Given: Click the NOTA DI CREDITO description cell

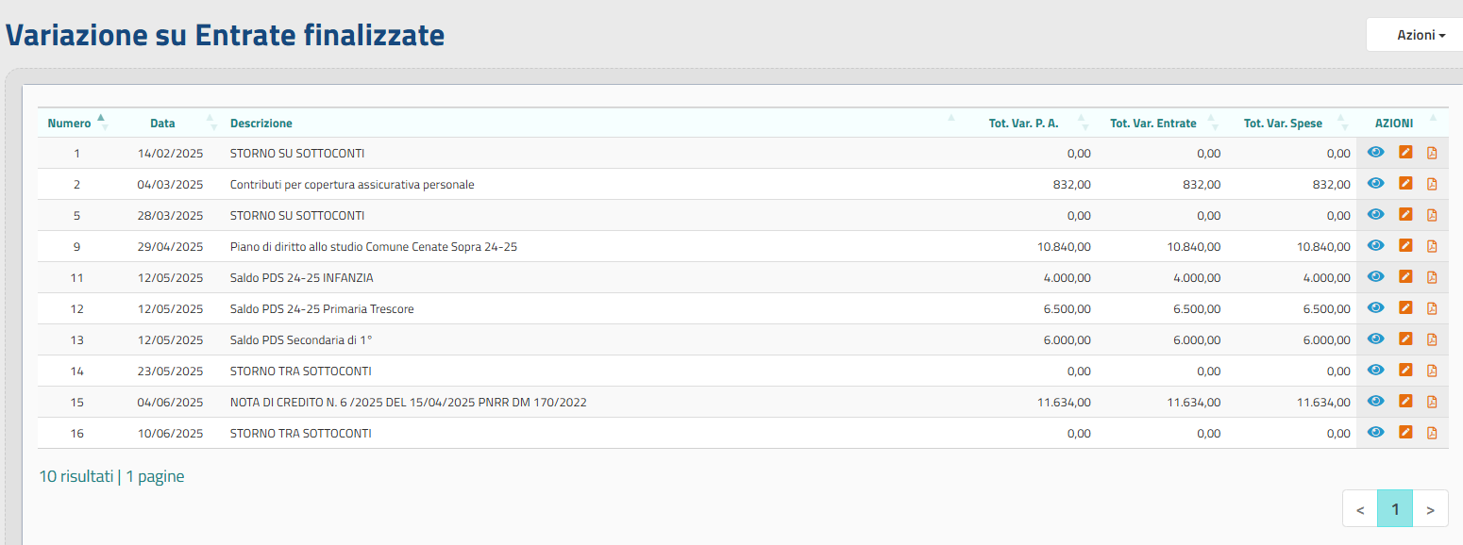Looking at the screenshot, I should (x=408, y=403).
